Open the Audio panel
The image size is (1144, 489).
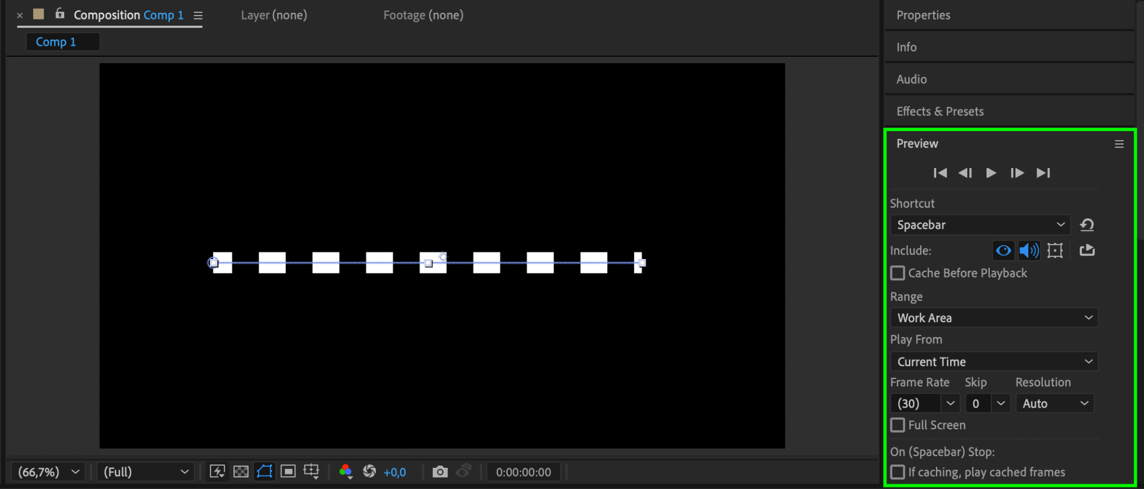click(912, 79)
